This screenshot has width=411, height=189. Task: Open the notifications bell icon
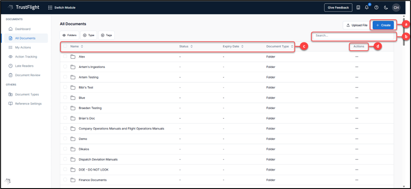pyautogui.click(x=367, y=7)
